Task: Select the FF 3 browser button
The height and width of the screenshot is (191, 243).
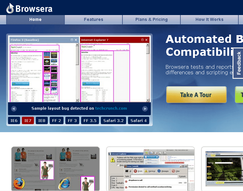Action: tap(72, 120)
